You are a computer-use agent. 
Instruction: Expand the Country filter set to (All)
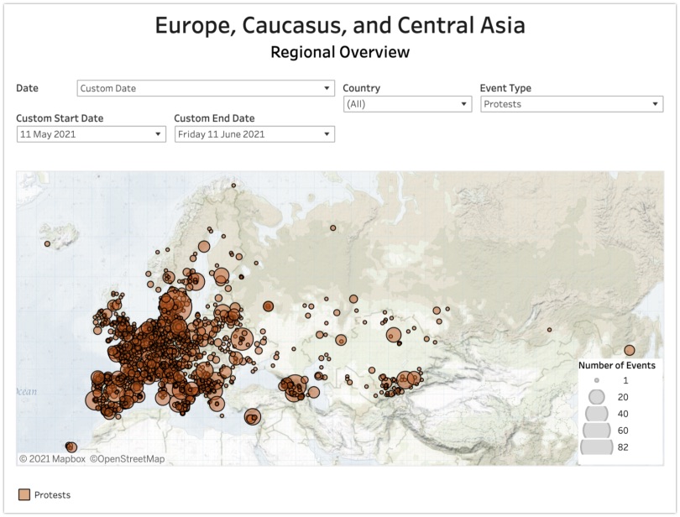[x=407, y=104]
